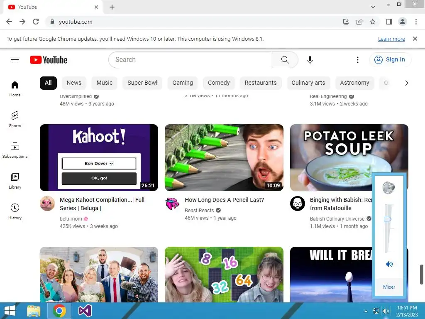The width and height of the screenshot is (425, 319).
Task: Select the Culinary arts chip
Action: pos(308,83)
